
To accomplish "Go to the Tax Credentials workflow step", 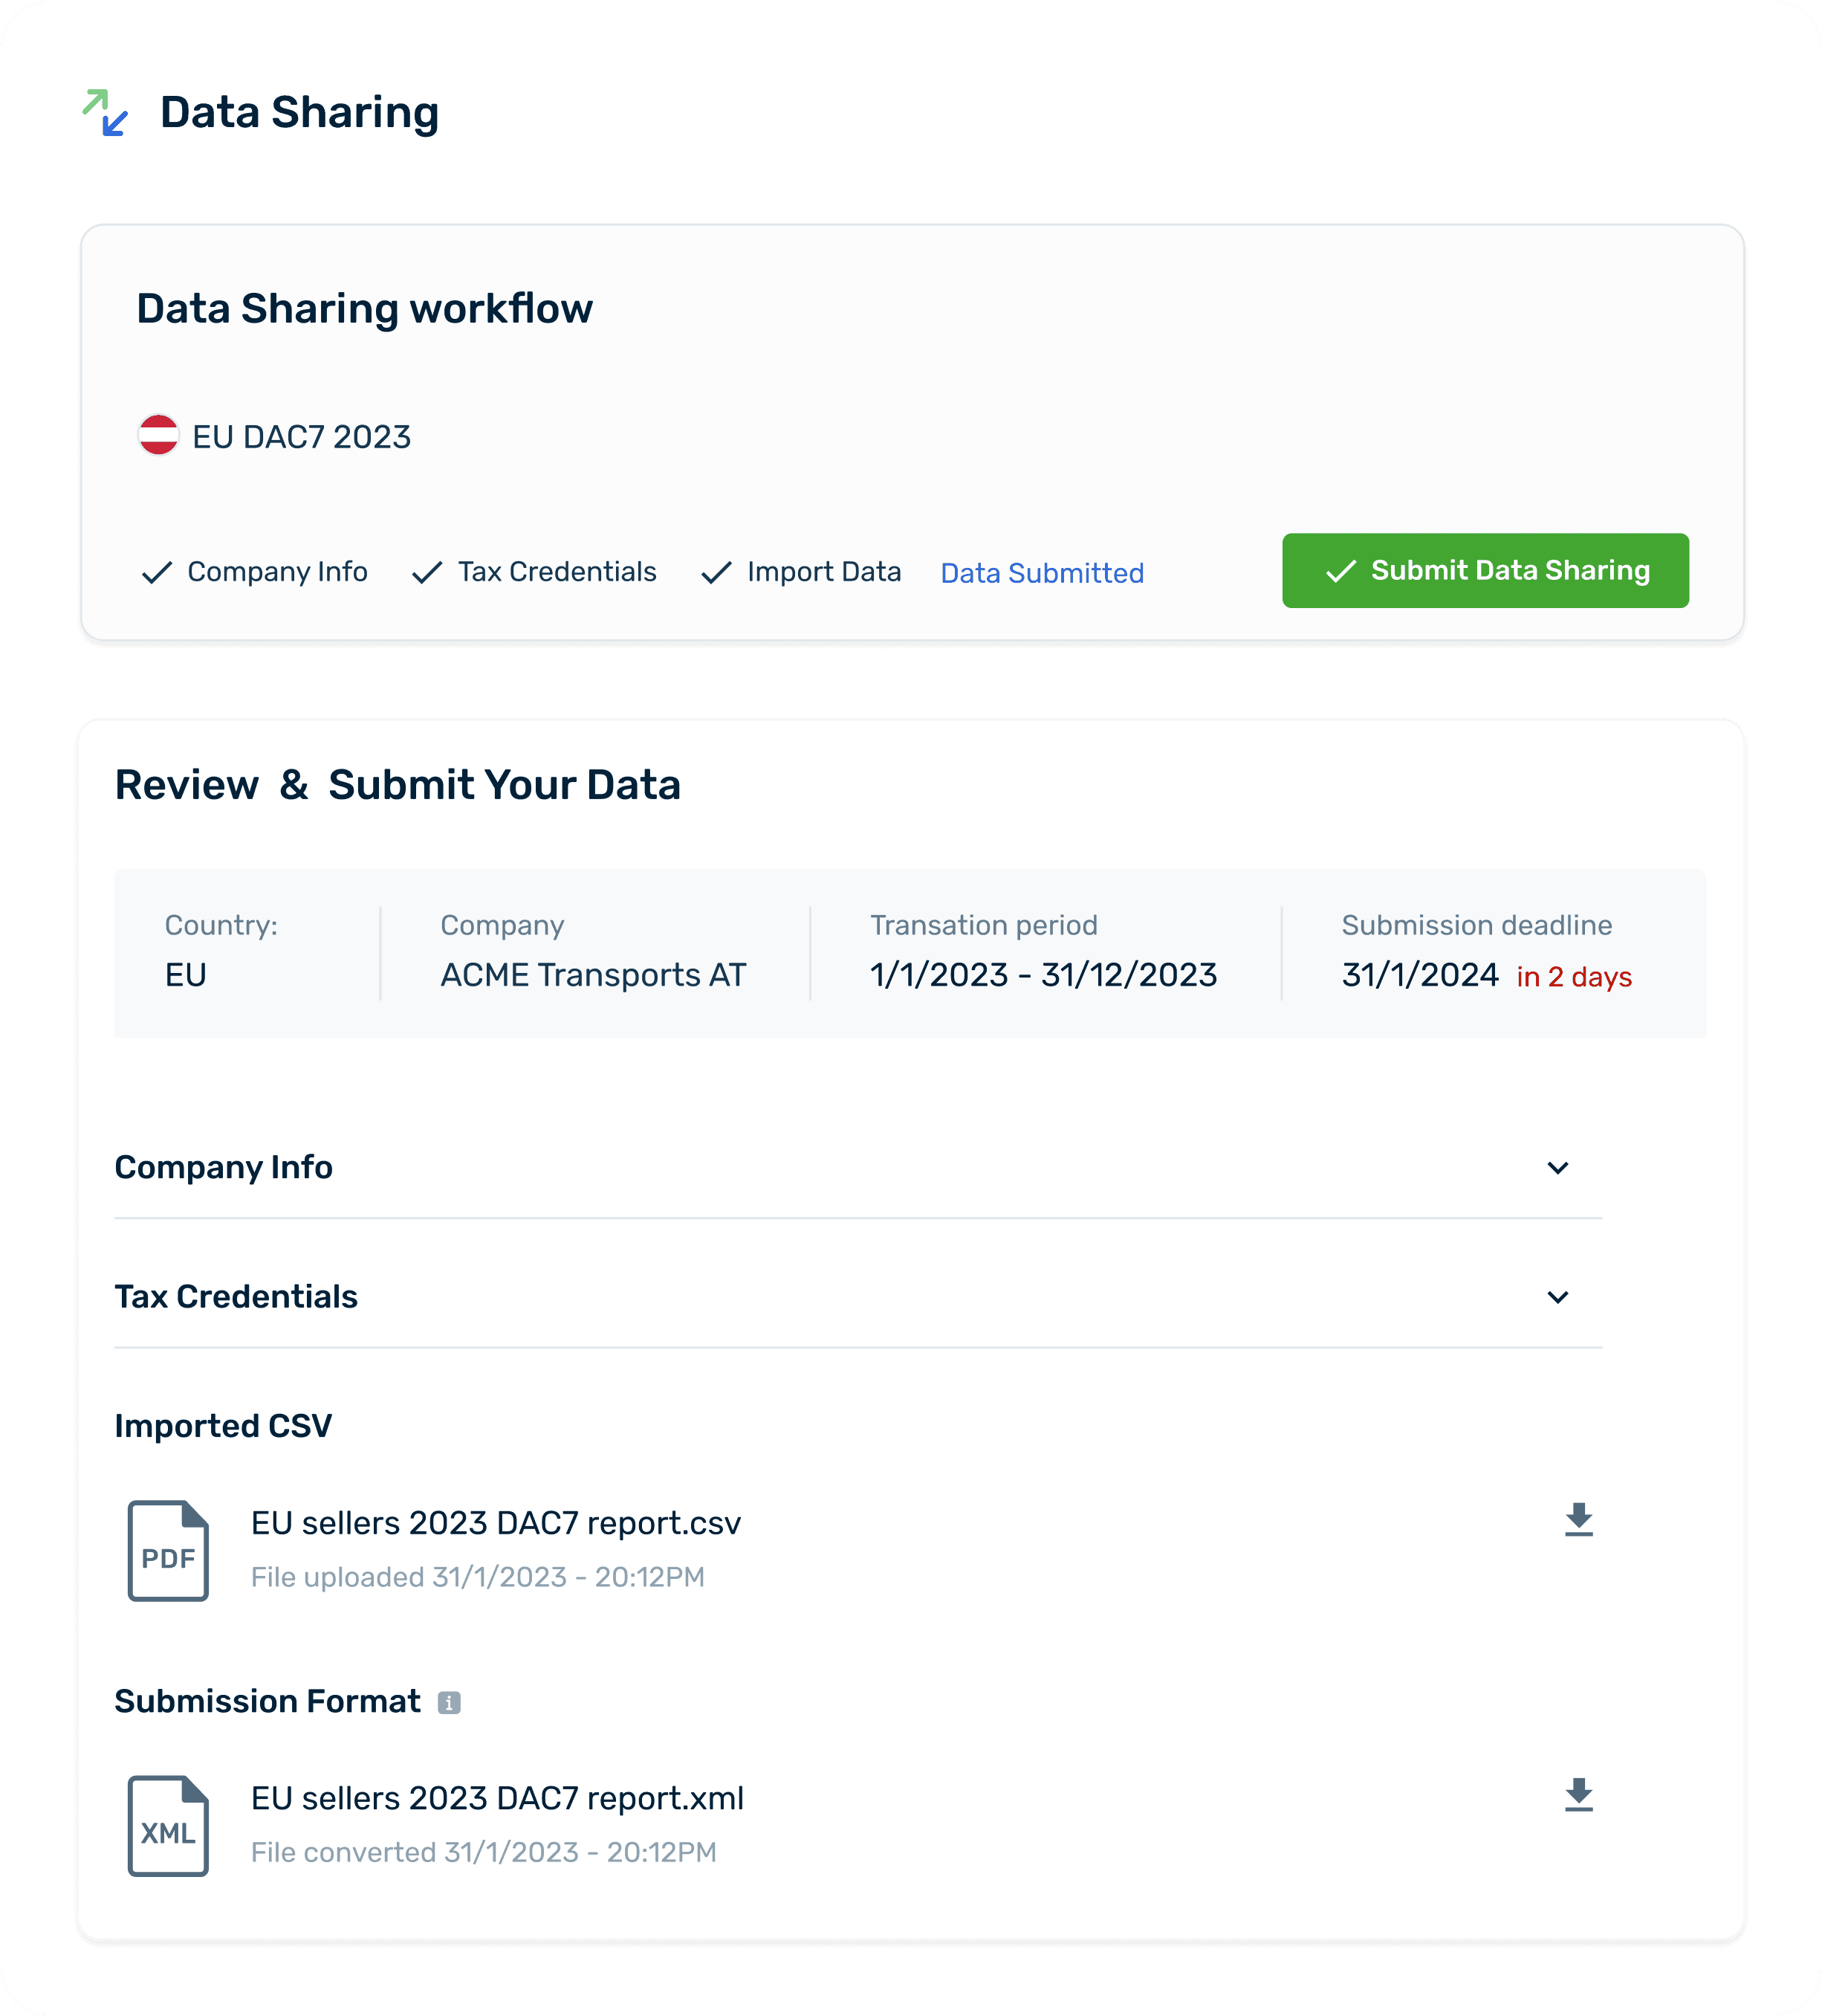I will tap(557, 571).
